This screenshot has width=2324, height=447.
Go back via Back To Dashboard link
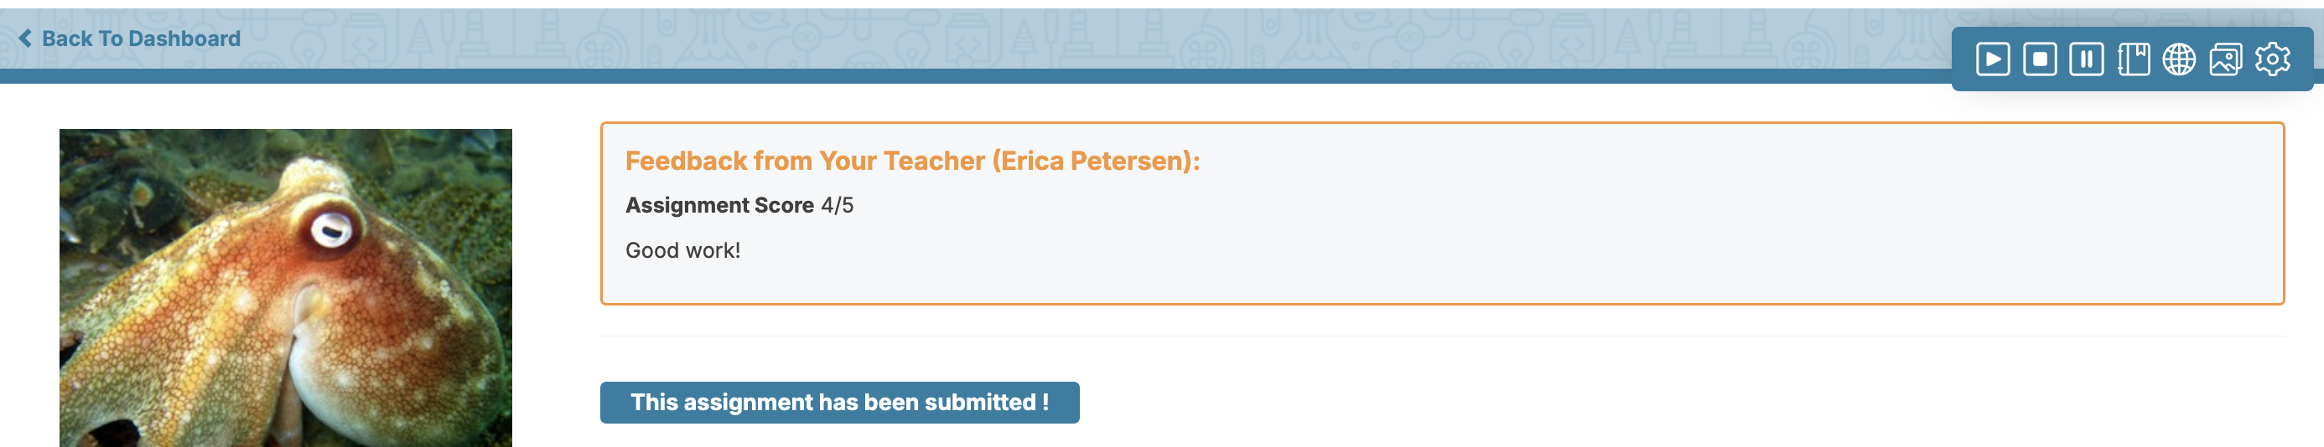coord(130,38)
